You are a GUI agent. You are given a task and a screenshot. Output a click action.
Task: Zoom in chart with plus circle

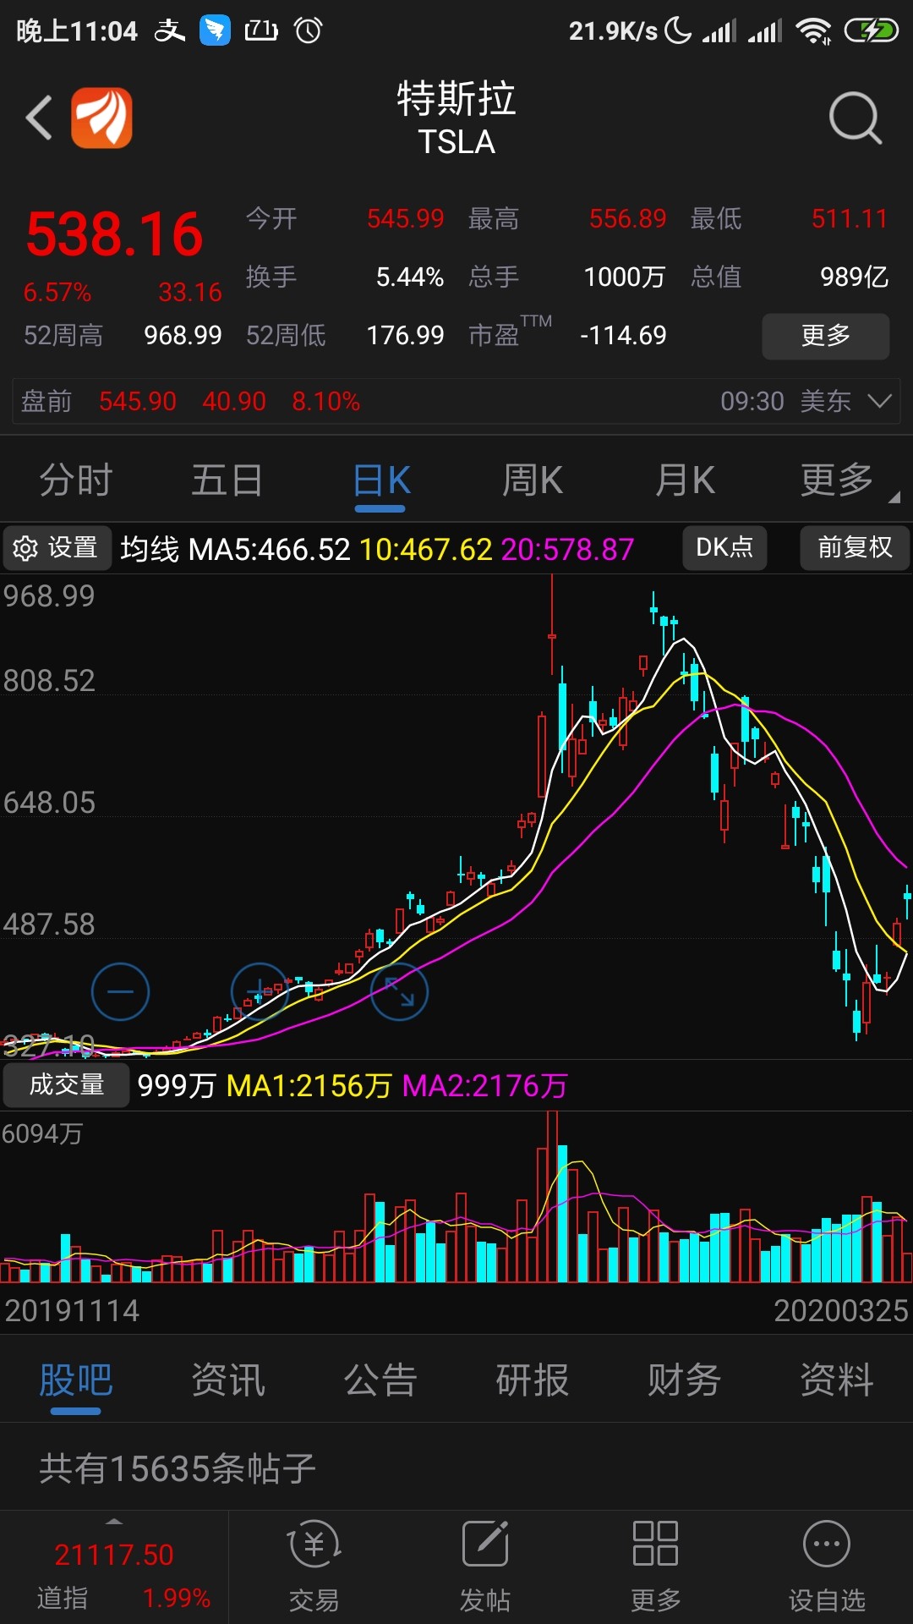tap(260, 991)
